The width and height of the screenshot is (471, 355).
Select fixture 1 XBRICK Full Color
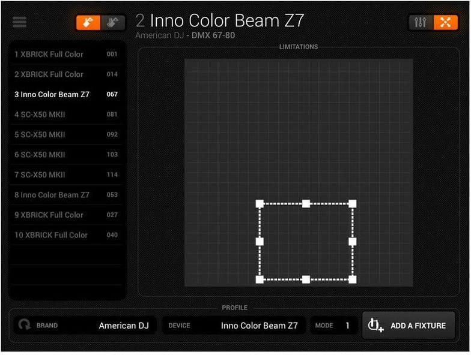pyautogui.click(x=66, y=54)
